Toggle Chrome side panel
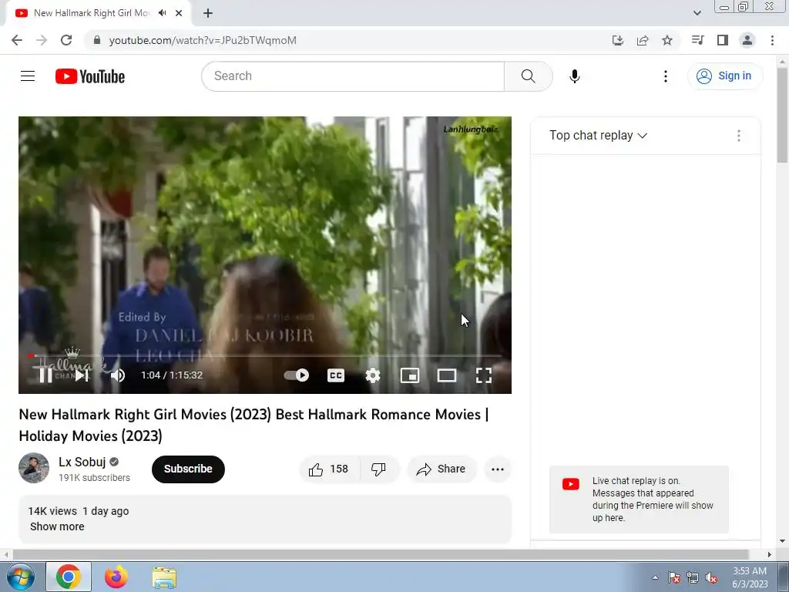Screen dimensions: 789x592 [723, 40]
